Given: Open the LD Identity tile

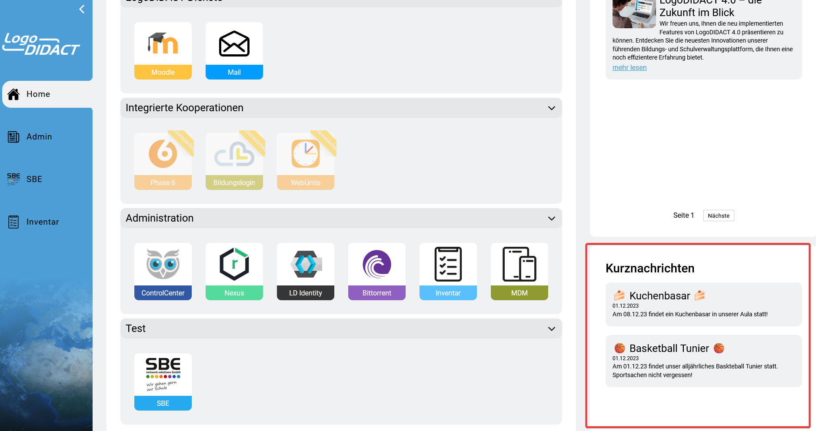Looking at the screenshot, I should [x=306, y=272].
